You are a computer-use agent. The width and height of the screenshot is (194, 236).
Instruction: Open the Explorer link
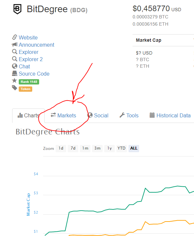tap(29, 52)
